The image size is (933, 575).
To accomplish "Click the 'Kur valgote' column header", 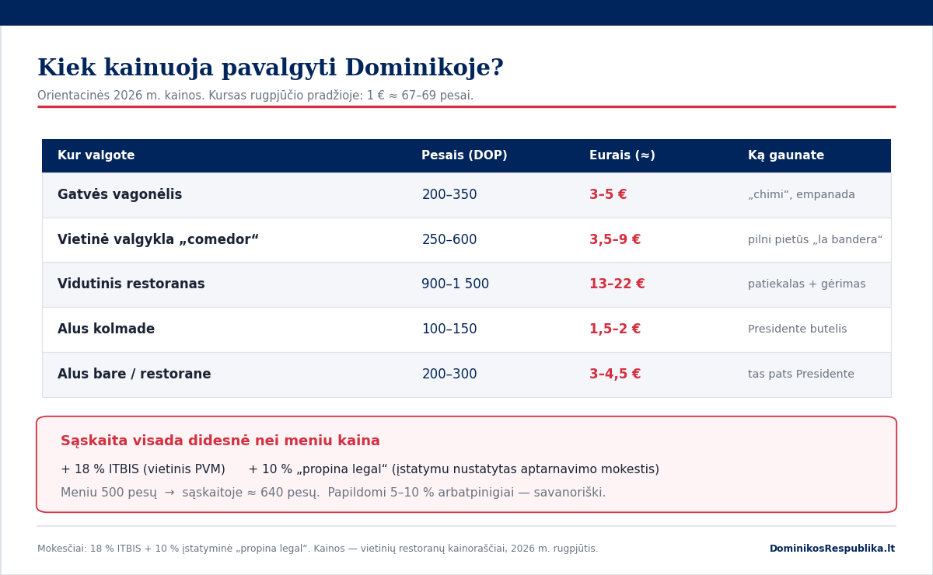I will tap(96, 155).
